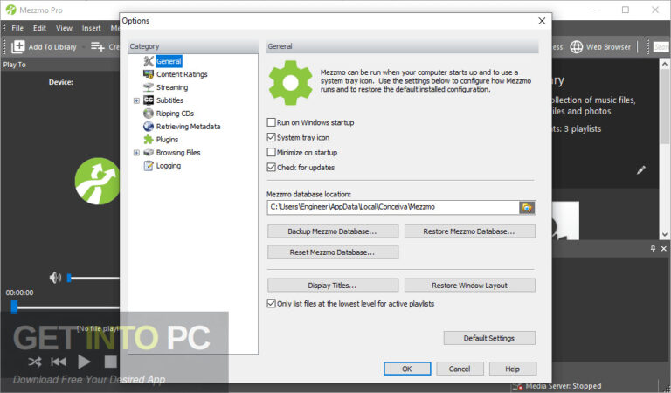Browse for database folder icon

click(x=527, y=207)
